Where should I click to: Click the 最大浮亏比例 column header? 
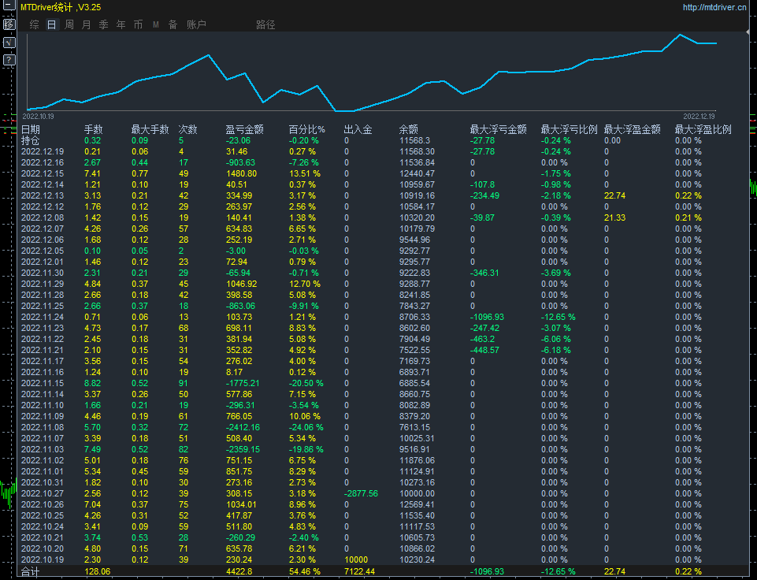(570, 129)
